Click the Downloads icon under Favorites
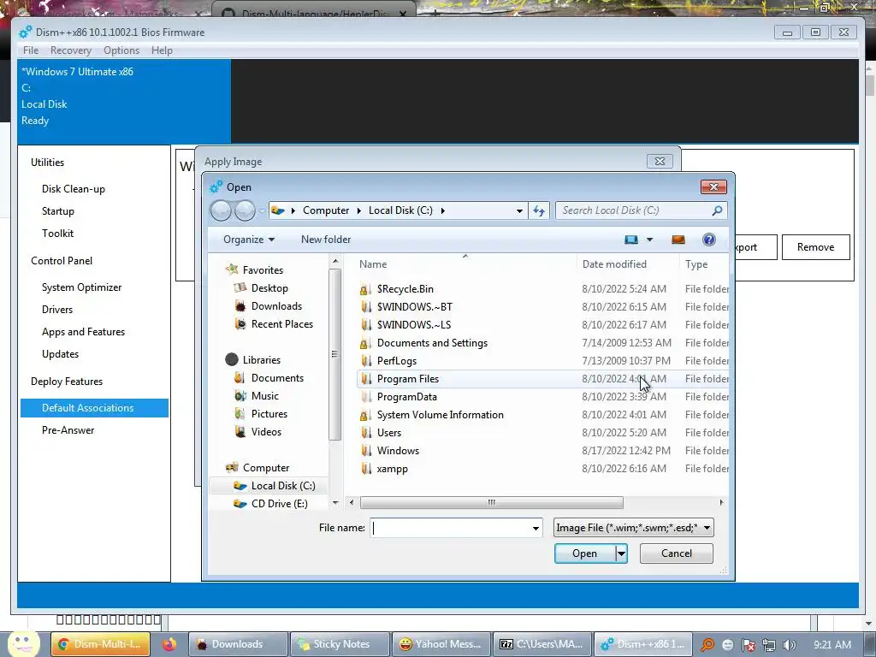Screen dimensions: 876x657 click(x=240, y=306)
